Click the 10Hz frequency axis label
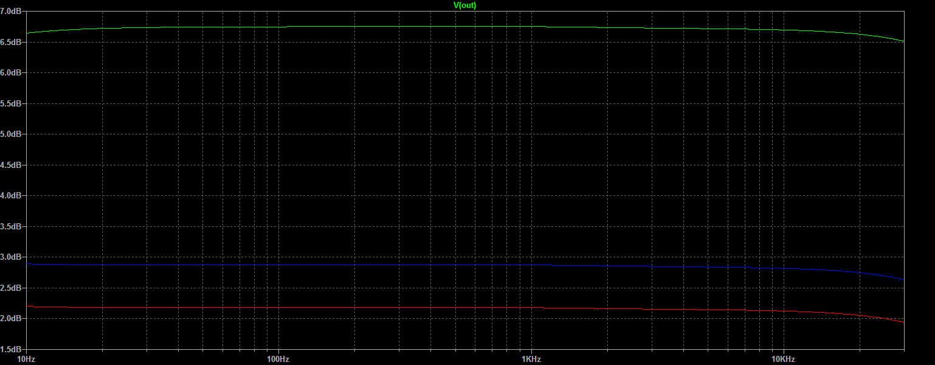This screenshot has height=365, width=935. tap(26, 359)
